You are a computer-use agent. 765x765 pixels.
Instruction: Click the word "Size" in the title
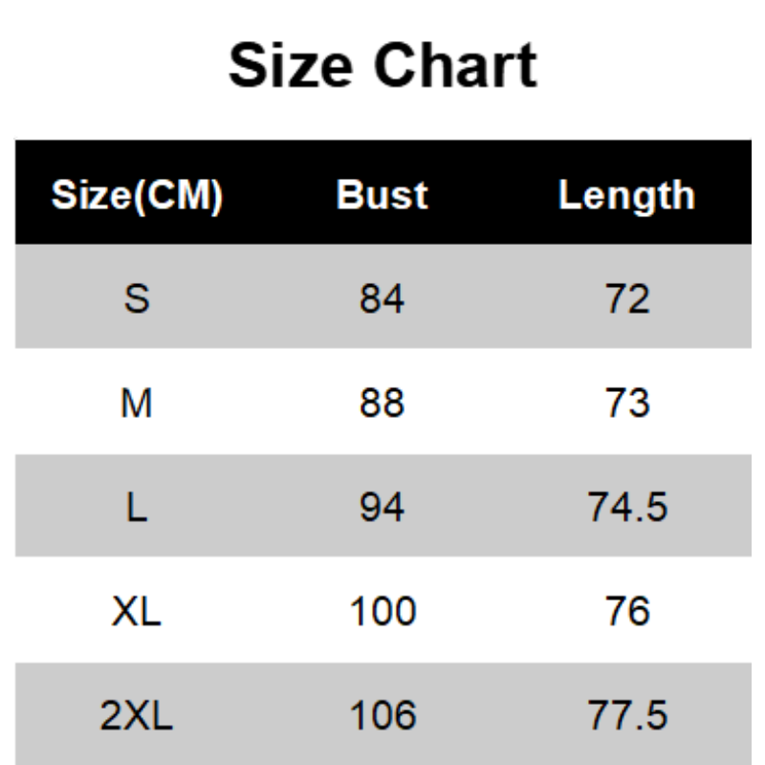(292, 66)
